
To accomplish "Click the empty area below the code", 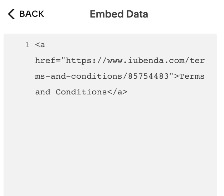I will tap(110, 150).
